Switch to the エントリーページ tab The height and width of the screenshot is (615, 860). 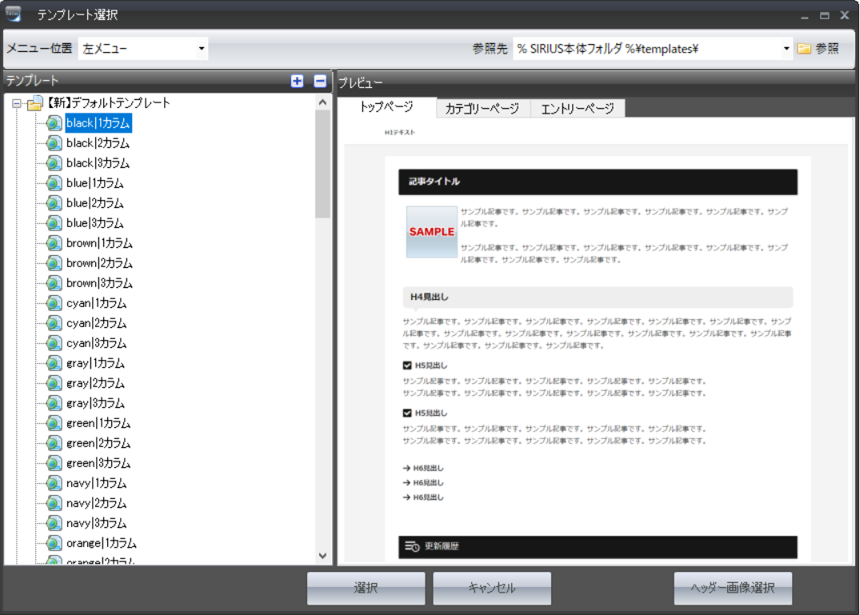[x=578, y=109]
